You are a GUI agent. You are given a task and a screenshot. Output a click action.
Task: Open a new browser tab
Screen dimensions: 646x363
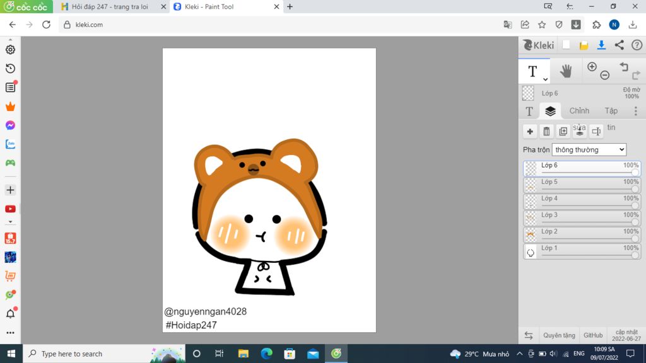[x=290, y=6]
